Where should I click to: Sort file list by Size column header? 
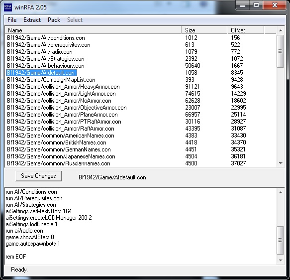[x=204, y=30]
